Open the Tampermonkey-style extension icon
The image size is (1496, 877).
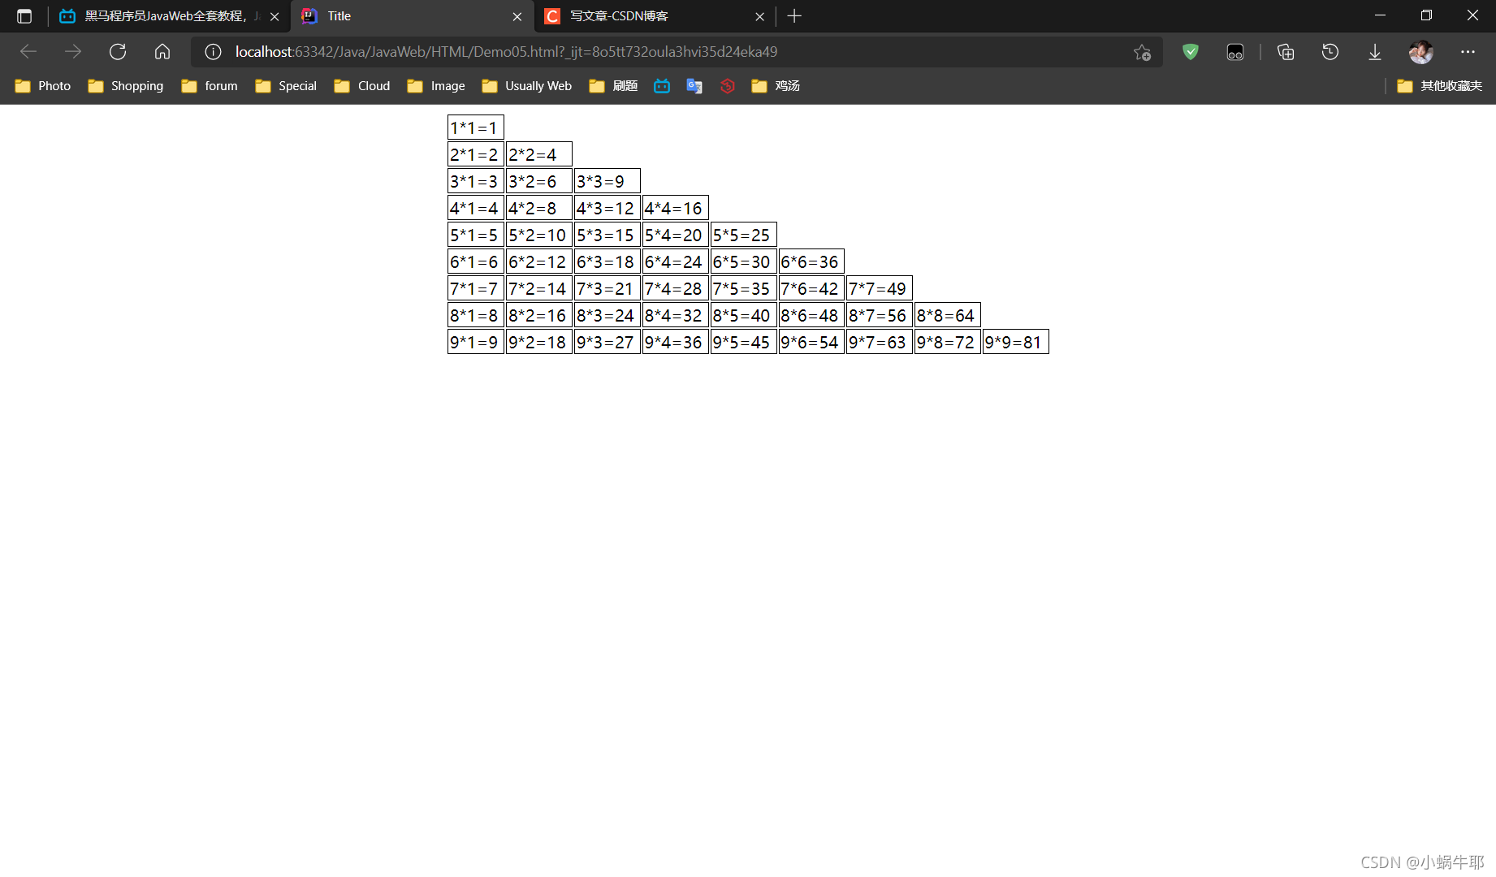click(1235, 52)
